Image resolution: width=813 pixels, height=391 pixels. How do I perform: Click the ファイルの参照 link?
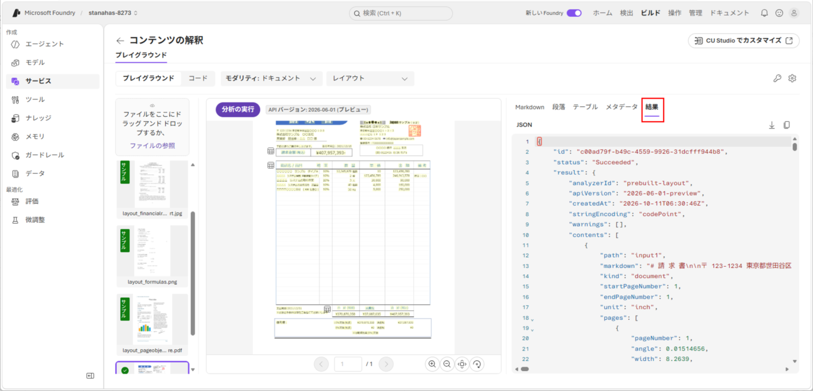153,146
